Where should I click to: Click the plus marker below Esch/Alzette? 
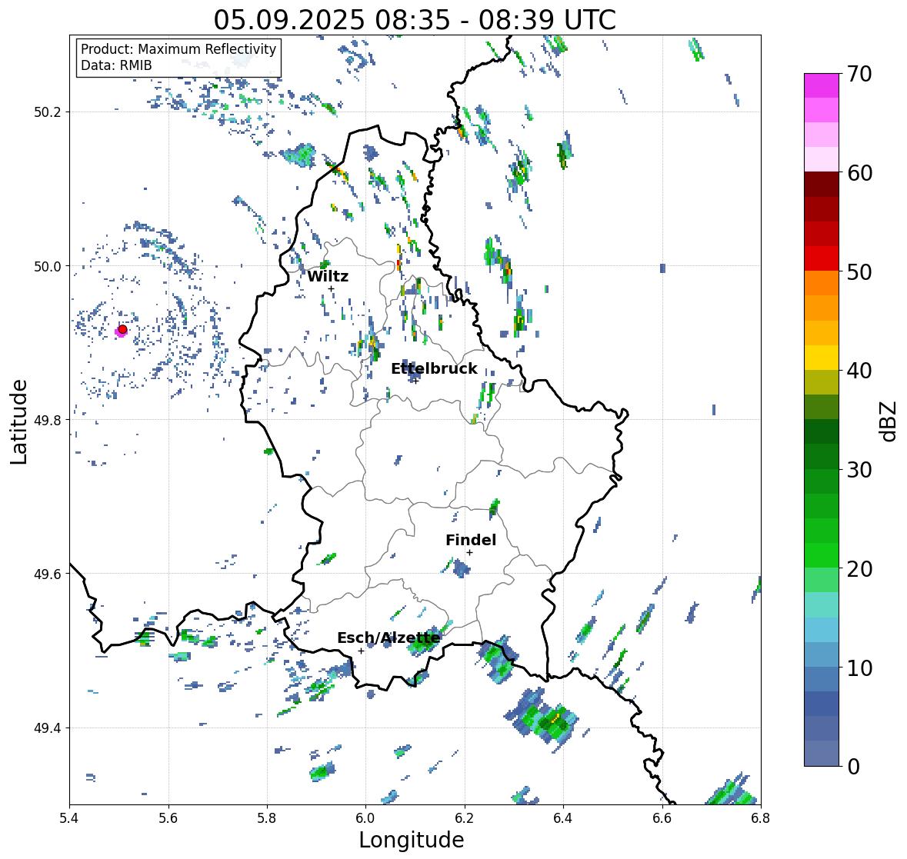pos(361,651)
